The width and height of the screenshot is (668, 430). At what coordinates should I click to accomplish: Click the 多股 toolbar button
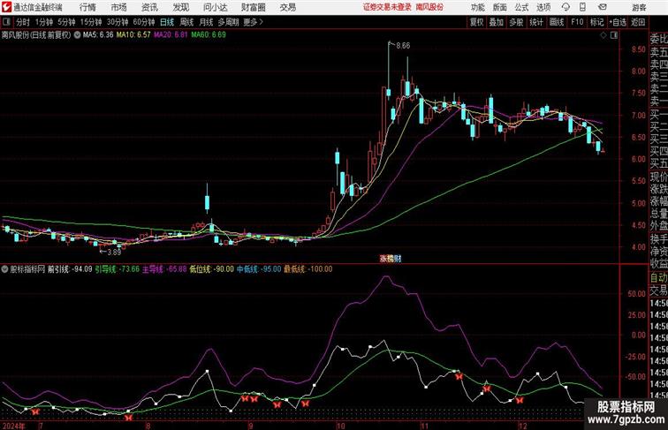click(x=516, y=22)
